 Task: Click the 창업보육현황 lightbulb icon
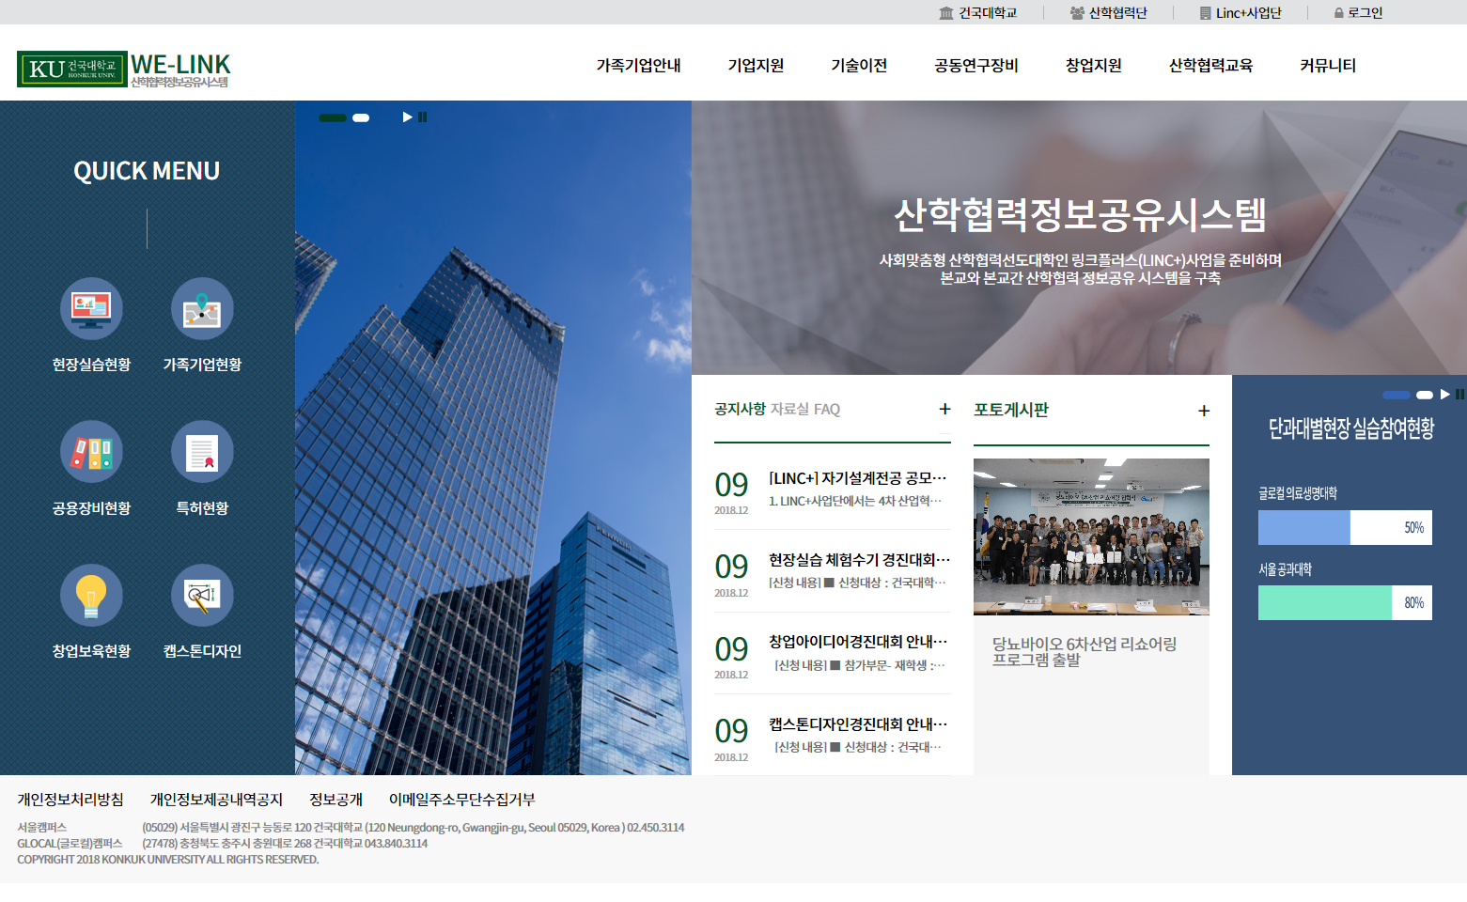[91, 596]
